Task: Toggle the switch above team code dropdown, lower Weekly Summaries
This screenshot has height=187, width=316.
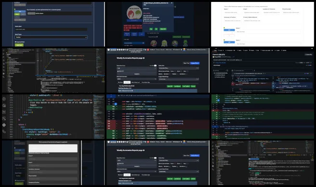Action: click(x=155, y=158)
